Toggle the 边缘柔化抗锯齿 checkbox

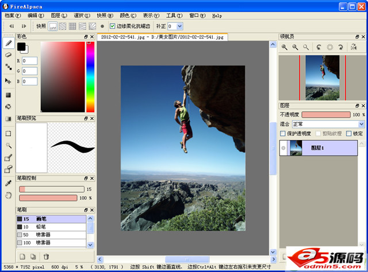pyautogui.click(x=113, y=26)
